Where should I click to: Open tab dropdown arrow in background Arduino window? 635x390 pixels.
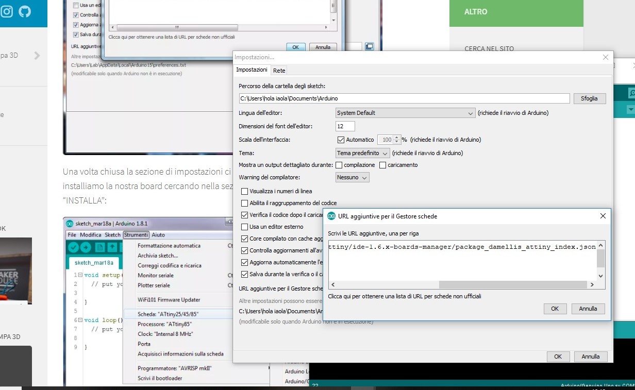pyautogui.click(x=630, y=110)
